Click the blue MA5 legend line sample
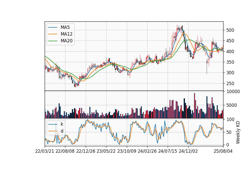Viewport: 248px width, 178px height. (53, 27)
